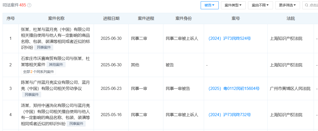Image resolution: width=318 pixels, height=131 pixels.
Task: Click 民事一审 progress in row 3
Action: pyautogui.click(x=139, y=89)
